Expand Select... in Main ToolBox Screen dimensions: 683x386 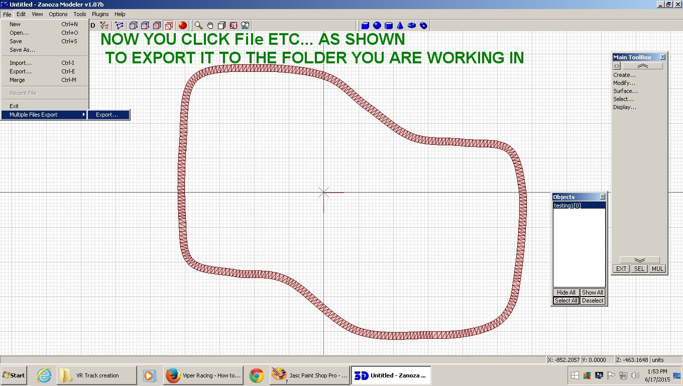(624, 99)
